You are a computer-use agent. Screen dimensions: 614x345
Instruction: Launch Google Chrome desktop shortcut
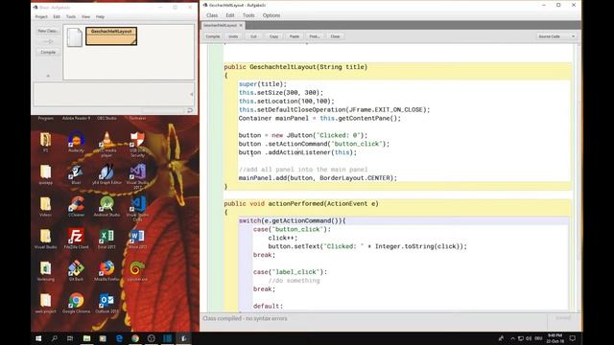tap(76, 303)
